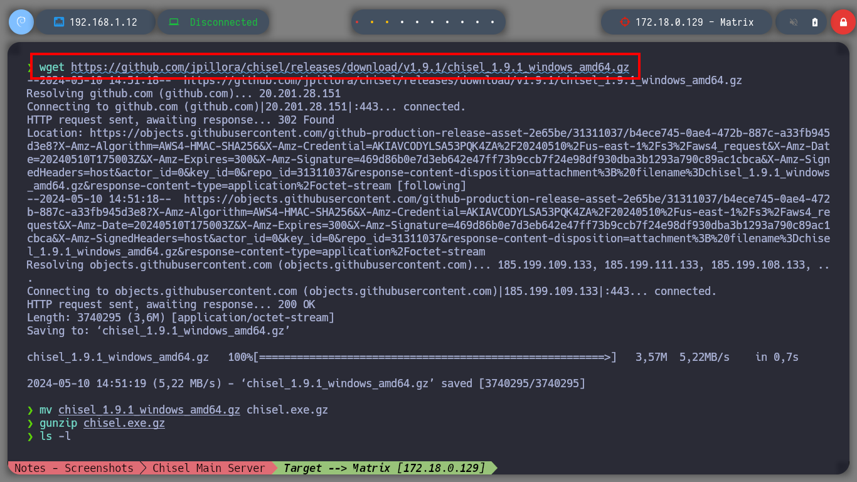
Task: Click the battery status icon
Action: click(815, 22)
